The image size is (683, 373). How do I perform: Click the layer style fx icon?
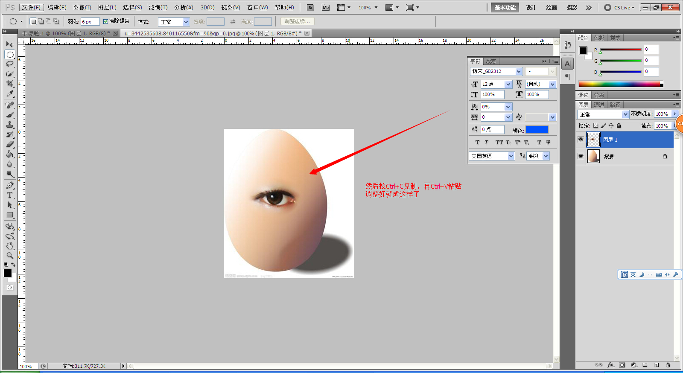pyautogui.click(x=610, y=365)
